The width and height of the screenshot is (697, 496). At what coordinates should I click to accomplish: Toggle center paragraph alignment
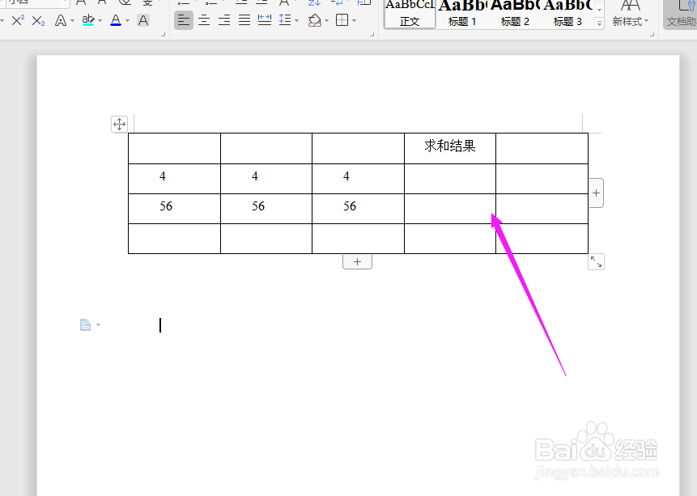coord(205,20)
